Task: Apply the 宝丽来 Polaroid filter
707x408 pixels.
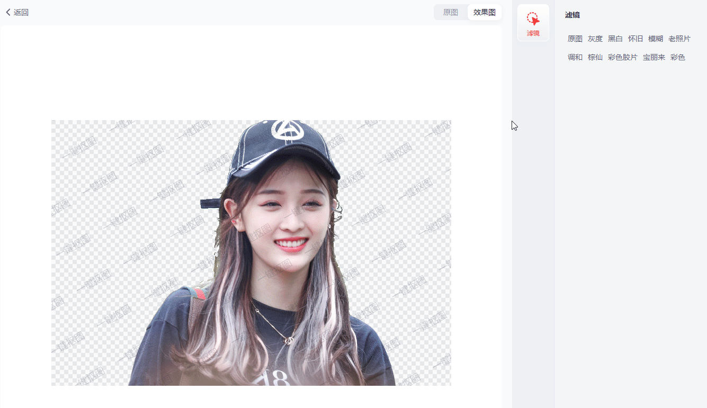Action: tap(654, 57)
